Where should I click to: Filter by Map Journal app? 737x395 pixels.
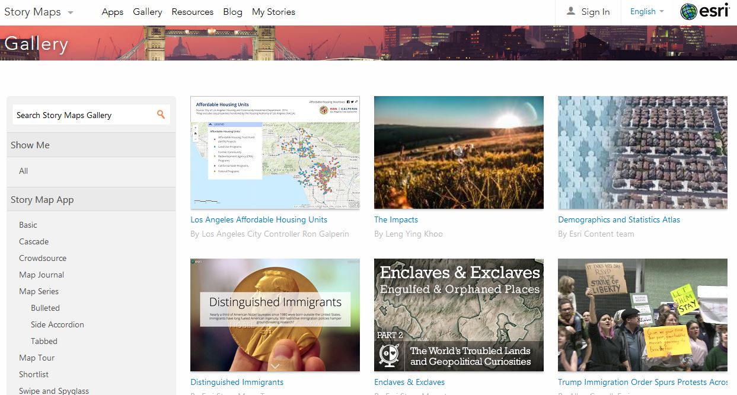coord(42,275)
